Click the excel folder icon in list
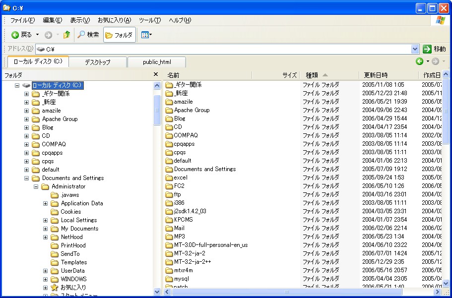 click(x=169, y=178)
